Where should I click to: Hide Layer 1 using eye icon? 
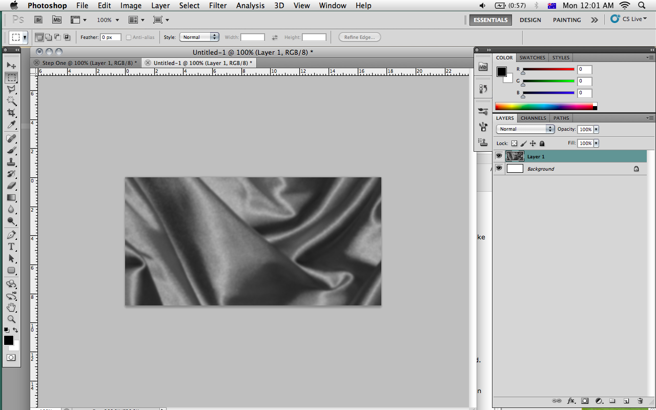tap(499, 156)
